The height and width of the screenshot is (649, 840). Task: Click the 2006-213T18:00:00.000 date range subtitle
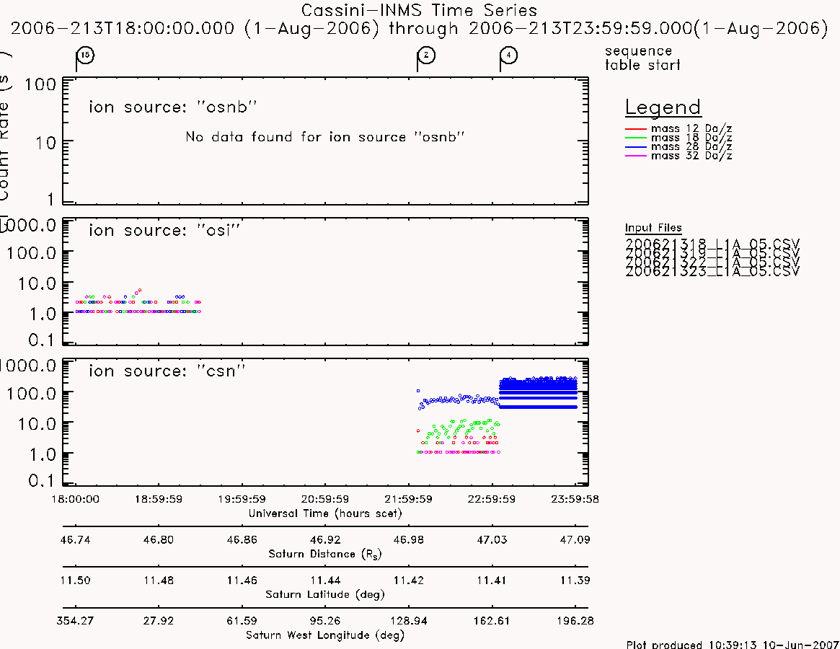pos(420,28)
